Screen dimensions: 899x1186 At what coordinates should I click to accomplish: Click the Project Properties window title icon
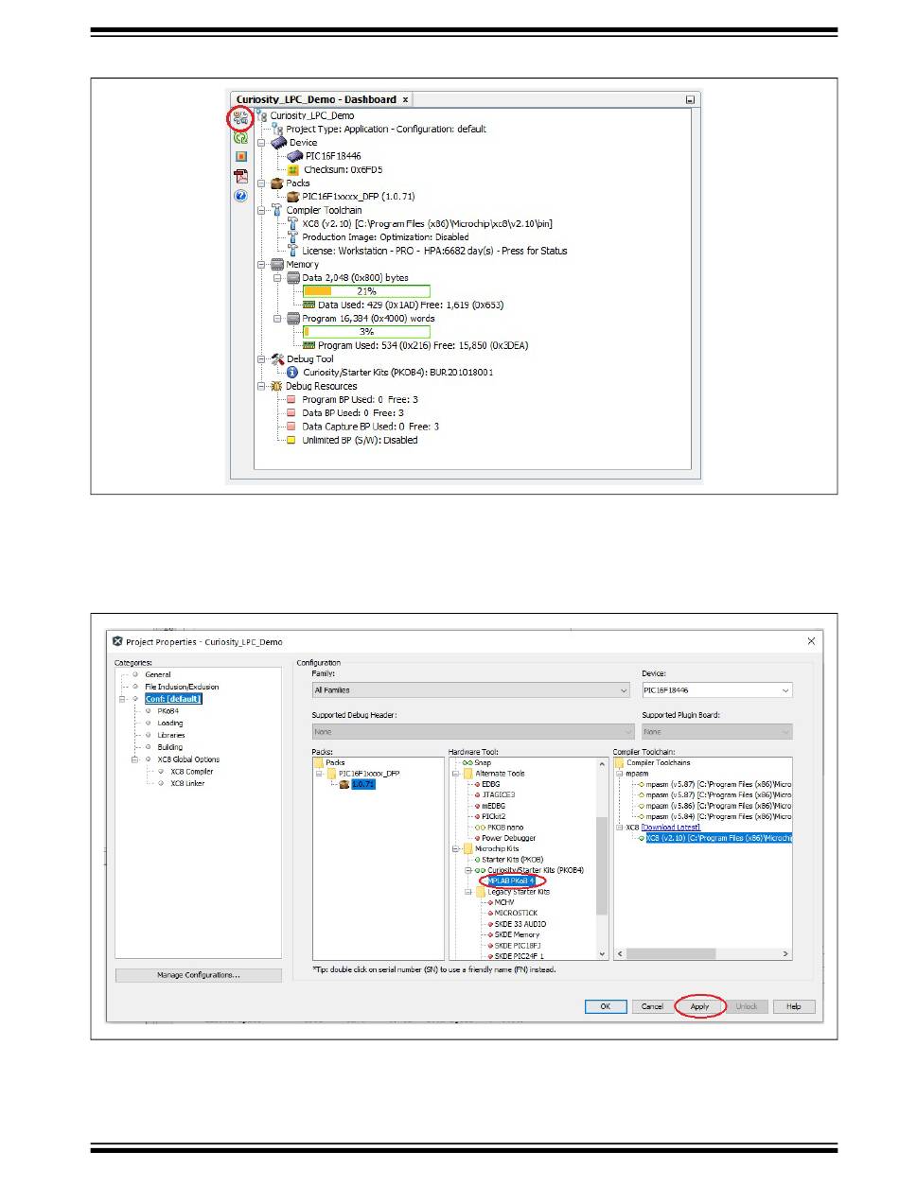click(117, 641)
